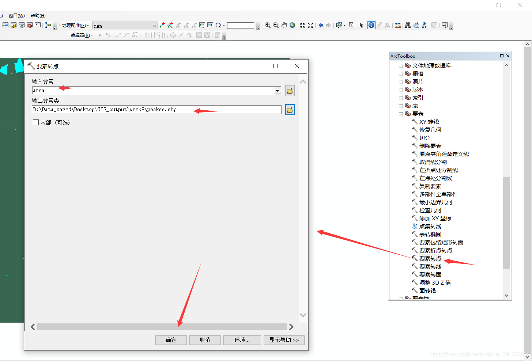Click the Find Route icon

coord(416,25)
